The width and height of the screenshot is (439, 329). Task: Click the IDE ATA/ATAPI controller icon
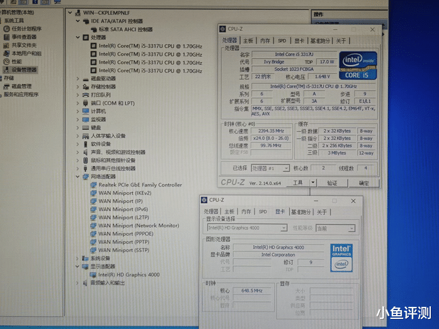coord(86,21)
